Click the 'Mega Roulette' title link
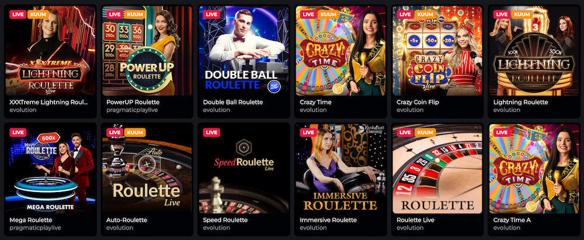The height and width of the screenshot is (240, 584). coord(31,220)
